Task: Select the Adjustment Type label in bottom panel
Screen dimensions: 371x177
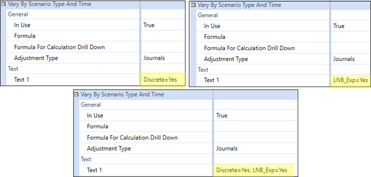Action: point(109,148)
